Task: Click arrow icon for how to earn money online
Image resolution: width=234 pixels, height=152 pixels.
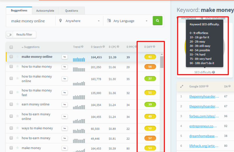Action: pyautogui.click(x=65, y=116)
